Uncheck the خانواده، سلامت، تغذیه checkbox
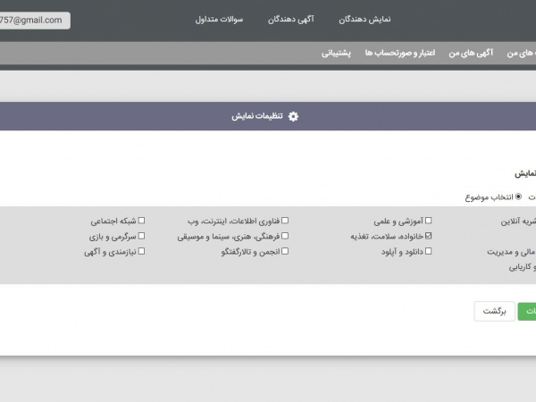The image size is (536, 402). click(428, 236)
